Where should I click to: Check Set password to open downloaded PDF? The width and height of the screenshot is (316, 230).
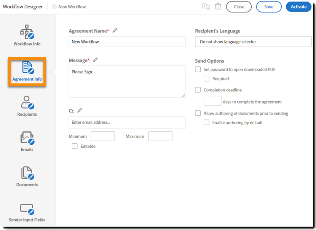pyautogui.click(x=198, y=69)
